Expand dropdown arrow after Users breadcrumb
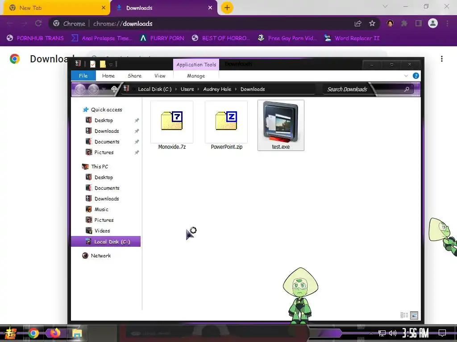Screen dimensions: 457x342 (x=199, y=89)
